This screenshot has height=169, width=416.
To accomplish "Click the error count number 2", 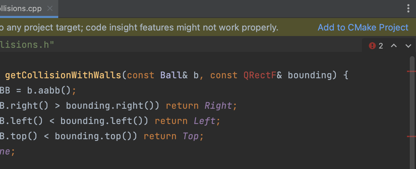I will point(381,46).
